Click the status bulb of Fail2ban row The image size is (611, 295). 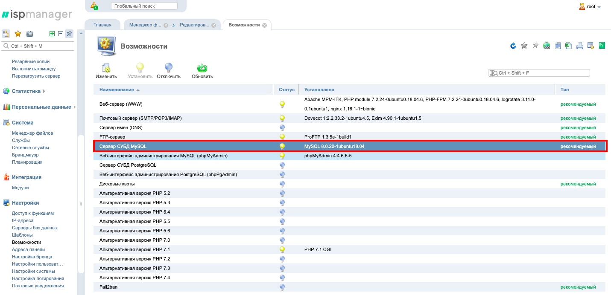pos(282,287)
